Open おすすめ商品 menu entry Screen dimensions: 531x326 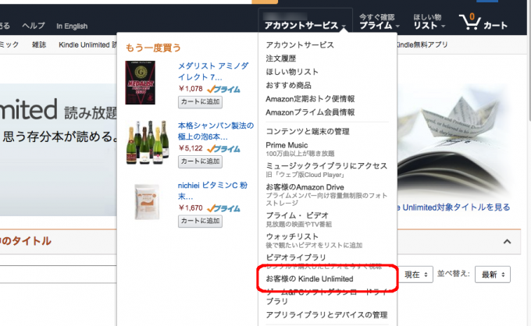pyautogui.click(x=288, y=86)
